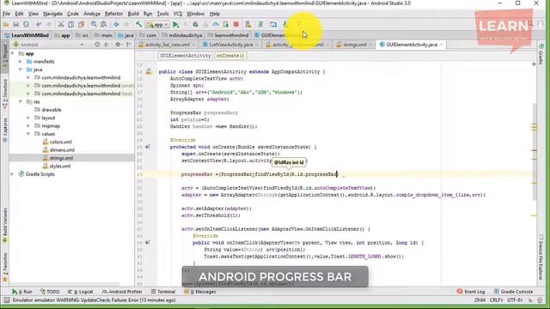Open Project panel gear settings
The image size is (550, 309).
pyautogui.click(x=119, y=45)
